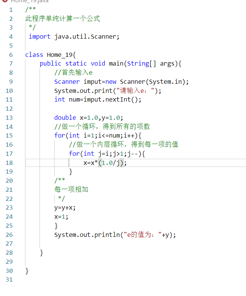Viewport: 246px width, 296px height.
Task: Click the string "e的值为："
Action: coord(143,235)
